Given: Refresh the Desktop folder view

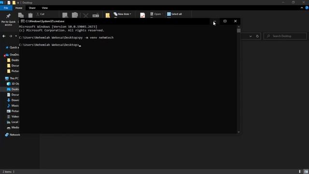Looking at the screenshot, I should (257, 36).
